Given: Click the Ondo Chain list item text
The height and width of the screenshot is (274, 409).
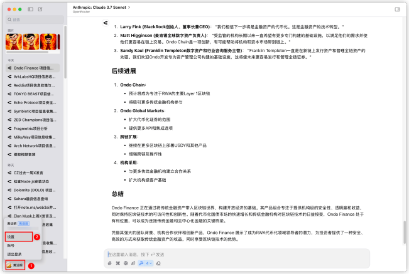Looking at the screenshot, I should click(133, 85).
